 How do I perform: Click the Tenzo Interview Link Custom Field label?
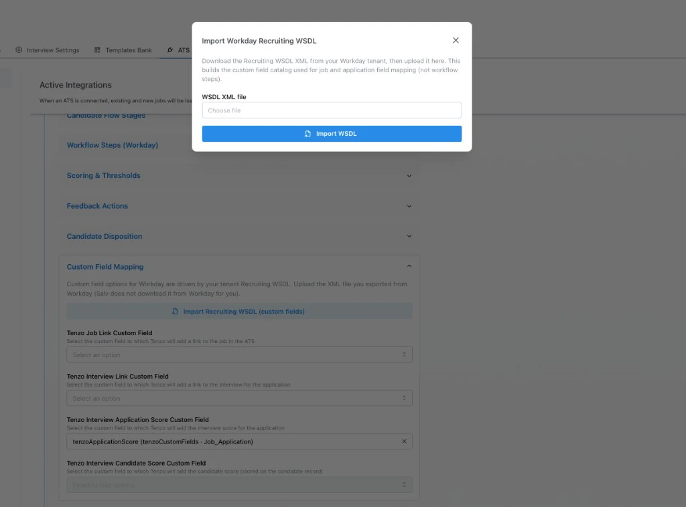117,376
